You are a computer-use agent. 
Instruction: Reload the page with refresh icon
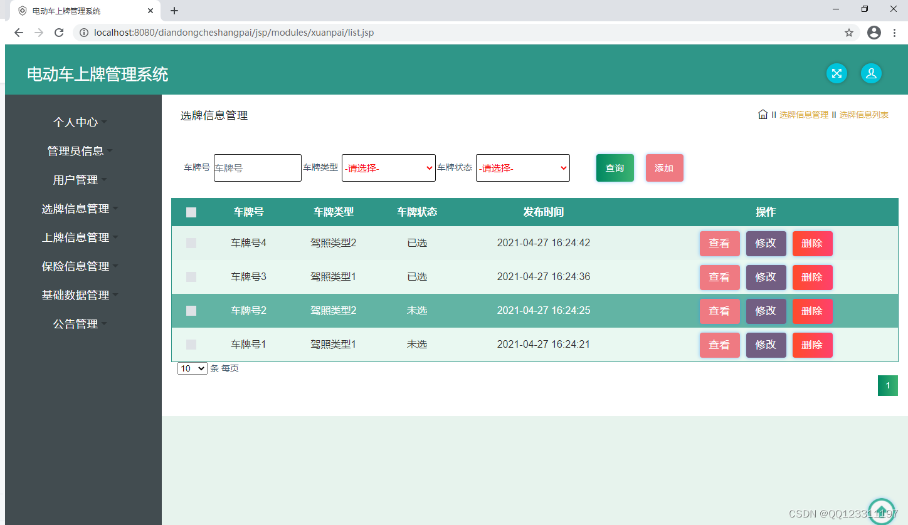click(59, 33)
